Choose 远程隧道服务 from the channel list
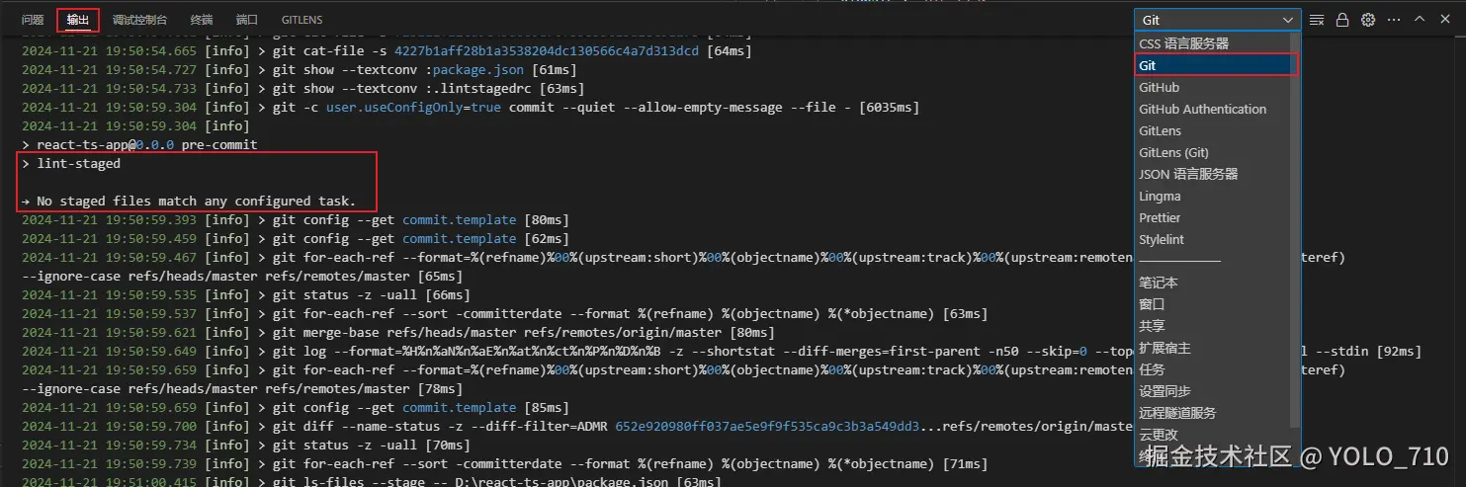 point(1218,413)
